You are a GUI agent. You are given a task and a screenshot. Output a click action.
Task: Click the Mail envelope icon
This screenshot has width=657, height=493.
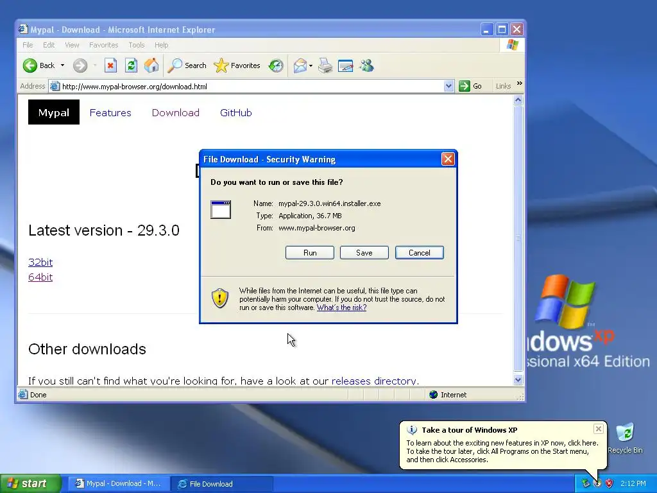click(x=300, y=65)
